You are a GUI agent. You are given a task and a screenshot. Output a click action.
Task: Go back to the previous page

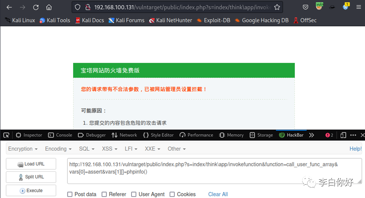pos(9,8)
